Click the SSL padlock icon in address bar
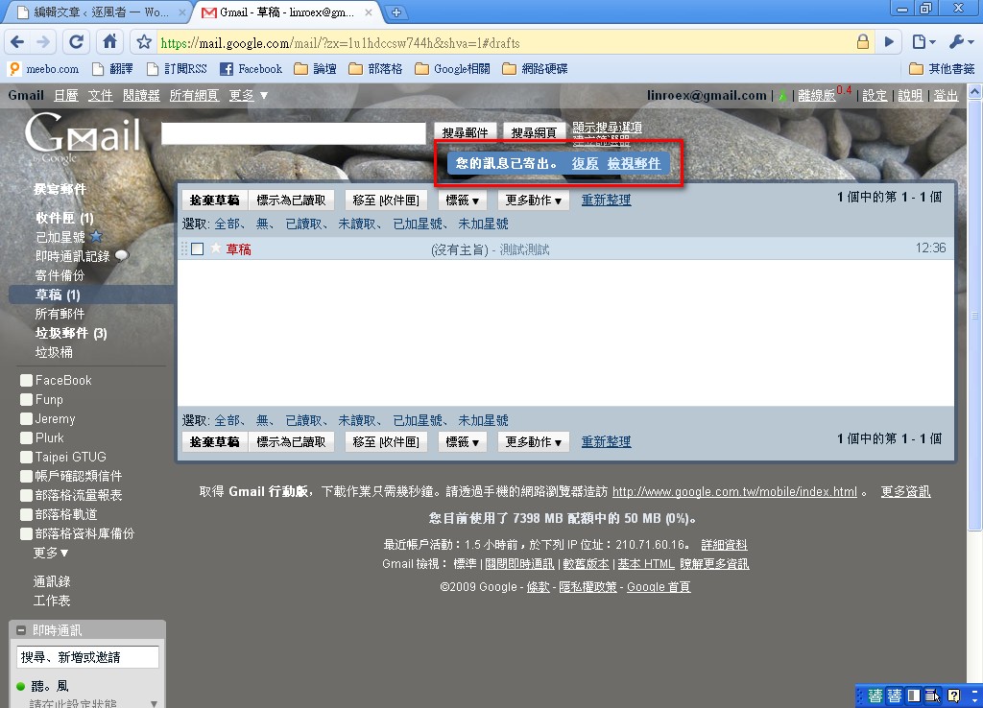This screenshot has height=708, width=983. coord(863,42)
